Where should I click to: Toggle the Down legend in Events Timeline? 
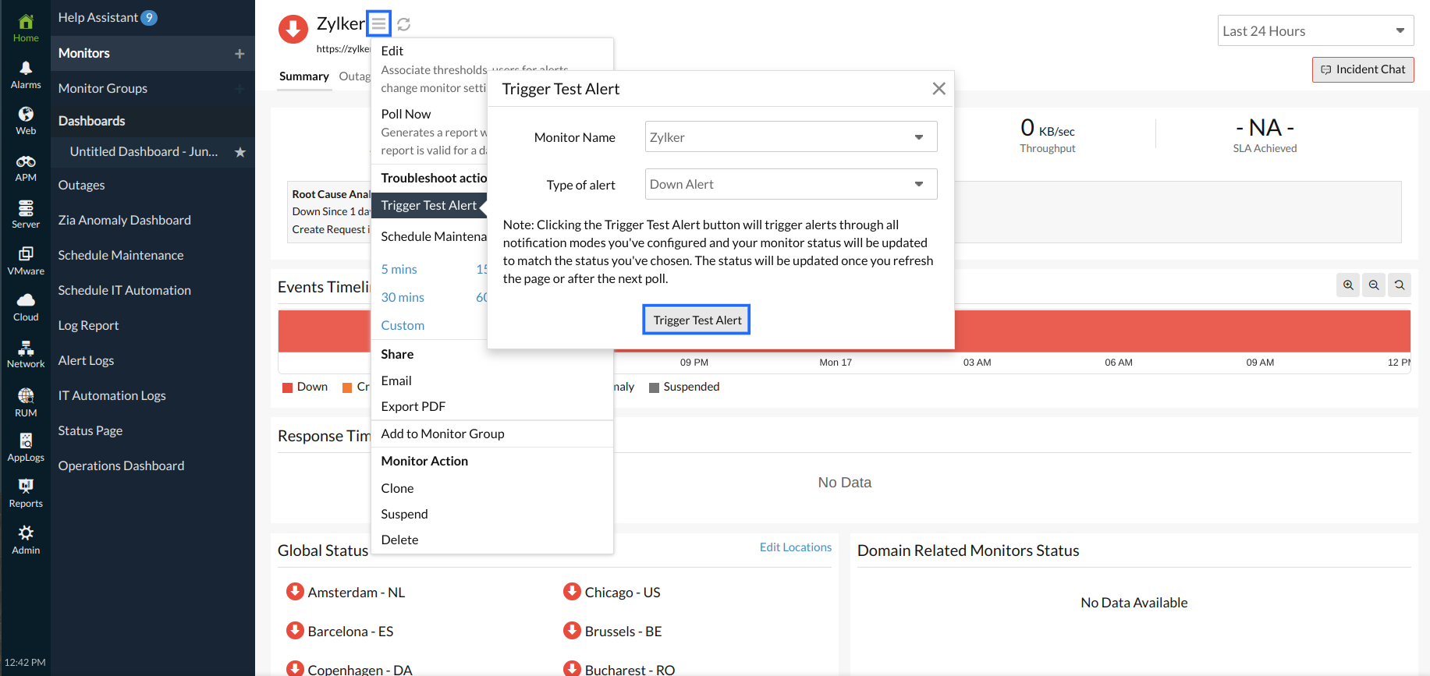point(305,387)
